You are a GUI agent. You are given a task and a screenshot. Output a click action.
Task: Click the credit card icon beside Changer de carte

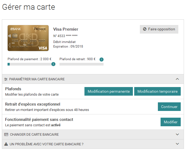coord(6,135)
